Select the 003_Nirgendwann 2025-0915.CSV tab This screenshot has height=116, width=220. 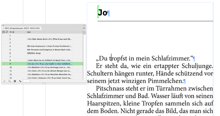click(22, 28)
